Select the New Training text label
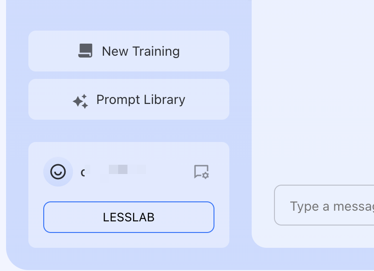Screen dimensions: 374x271 140,51
